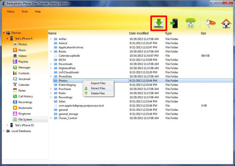This screenshot has width=235, height=166.
Task: Select Local Databases node
Action: coord(21,131)
